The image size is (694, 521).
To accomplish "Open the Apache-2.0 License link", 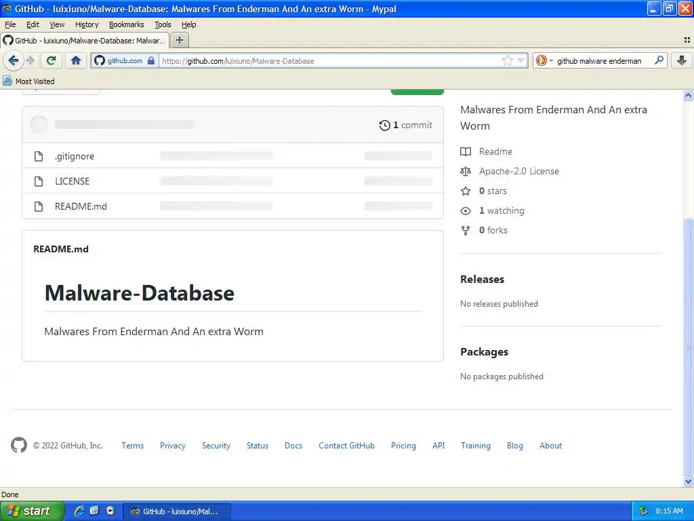I will pyautogui.click(x=518, y=171).
